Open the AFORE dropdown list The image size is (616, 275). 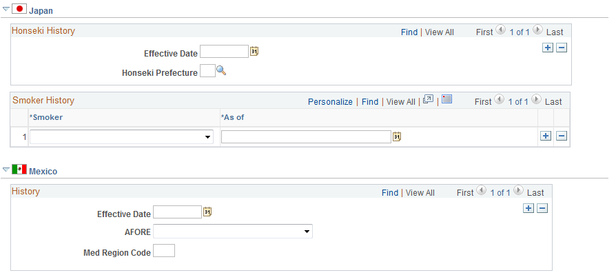pyautogui.click(x=233, y=232)
